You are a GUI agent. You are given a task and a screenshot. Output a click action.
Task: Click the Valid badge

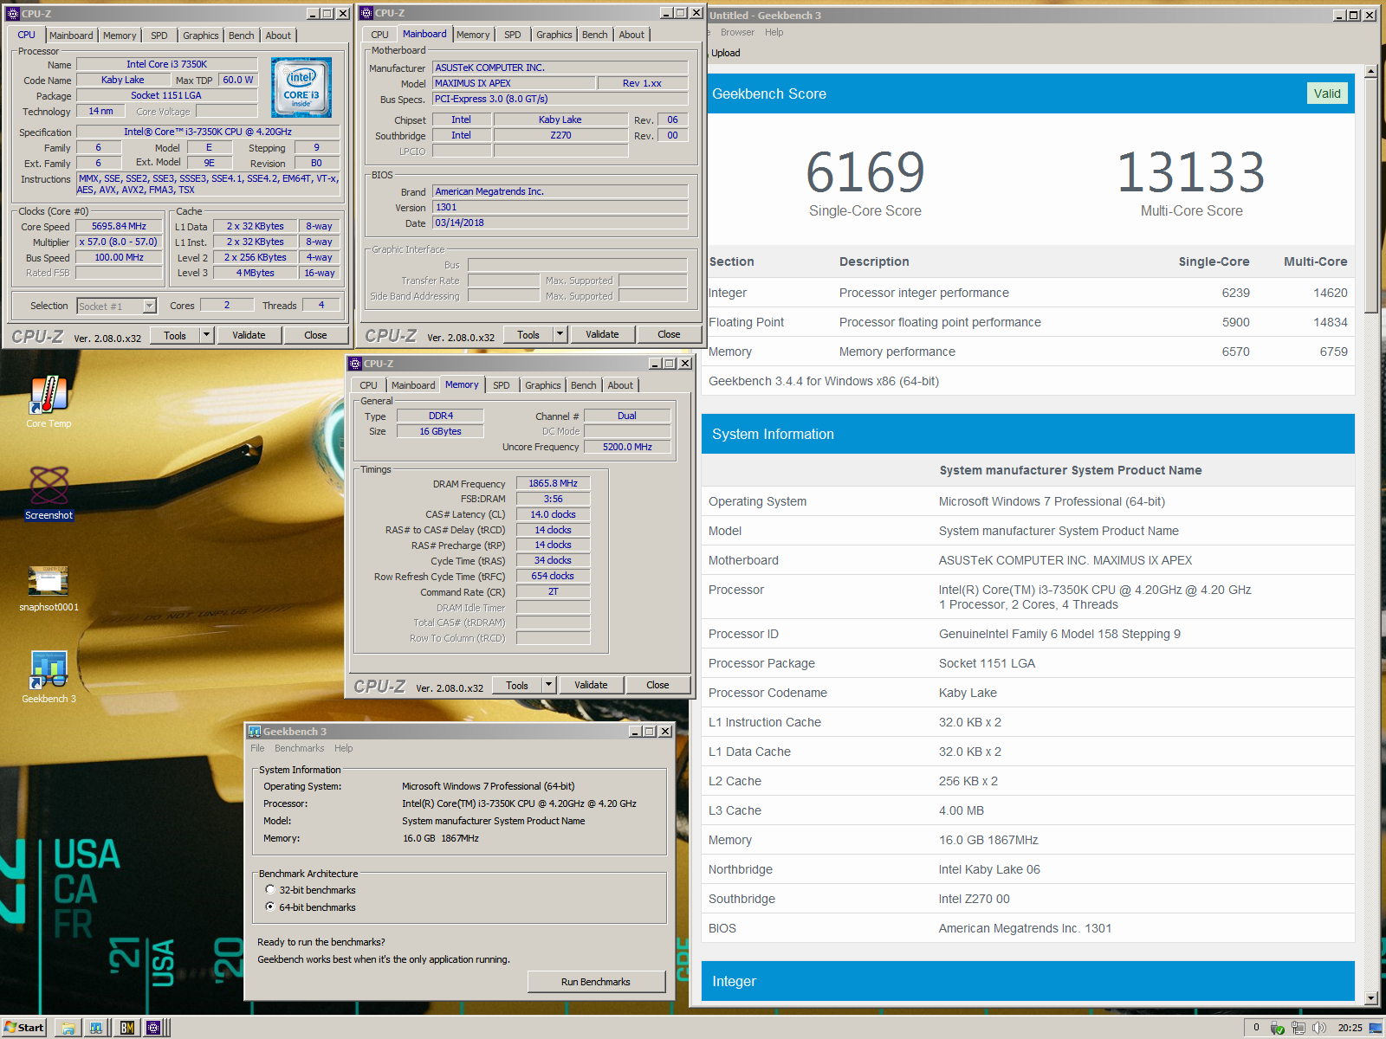1326,94
